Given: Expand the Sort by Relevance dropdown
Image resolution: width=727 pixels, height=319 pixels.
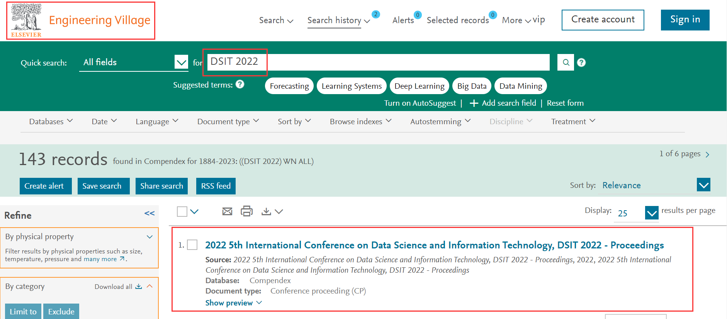Looking at the screenshot, I should point(703,185).
